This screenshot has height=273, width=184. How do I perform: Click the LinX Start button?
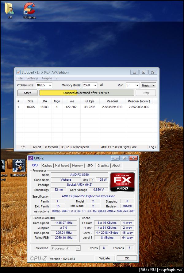click(x=27, y=93)
